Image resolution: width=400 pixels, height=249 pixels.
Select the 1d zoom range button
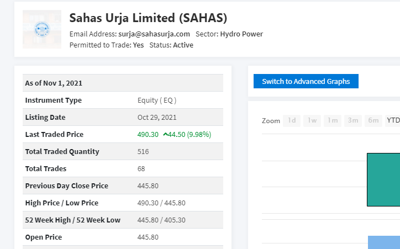pos(292,120)
